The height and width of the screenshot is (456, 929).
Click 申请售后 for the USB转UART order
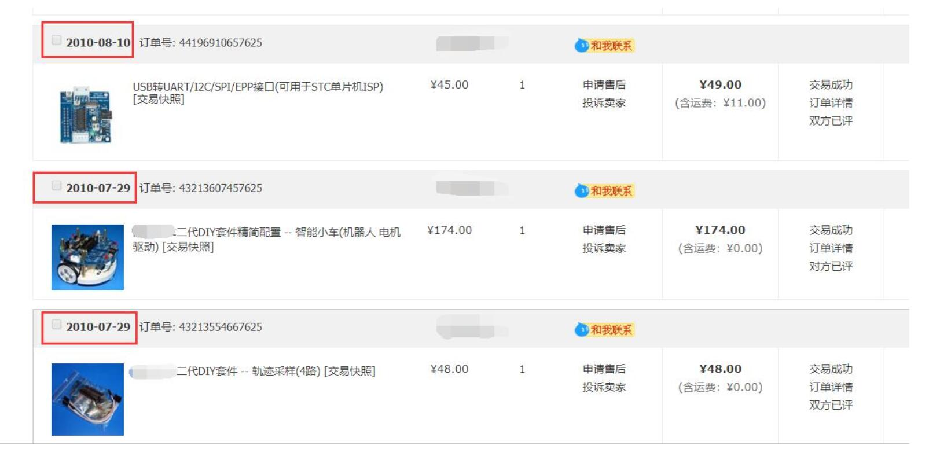604,85
